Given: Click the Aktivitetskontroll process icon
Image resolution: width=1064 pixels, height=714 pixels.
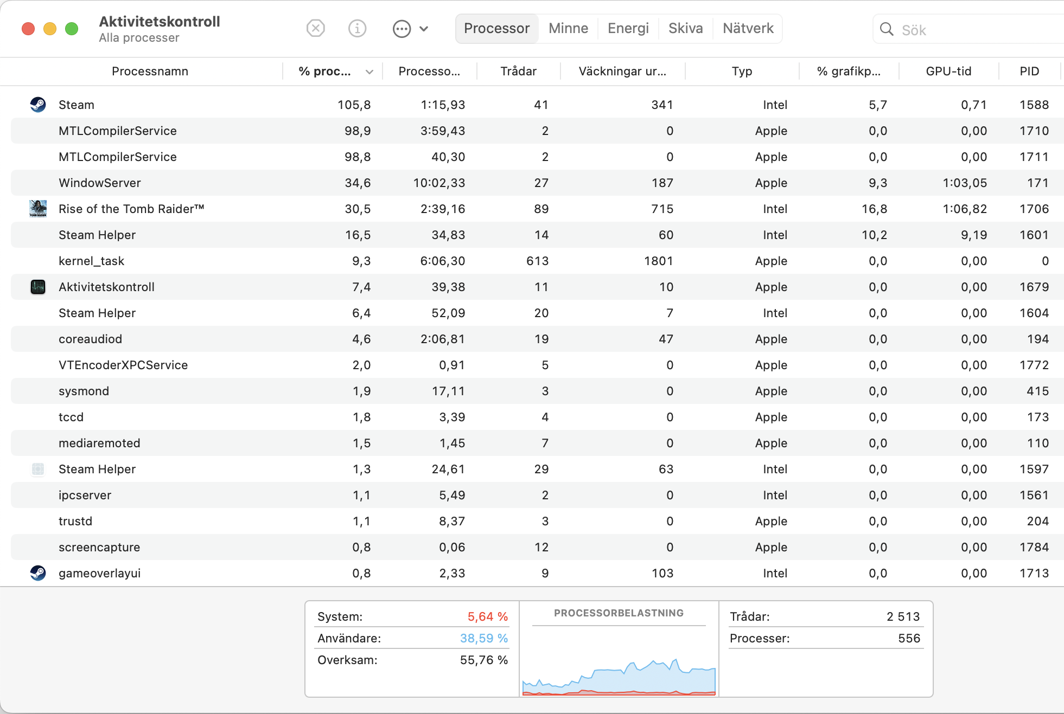Looking at the screenshot, I should [38, 287].
